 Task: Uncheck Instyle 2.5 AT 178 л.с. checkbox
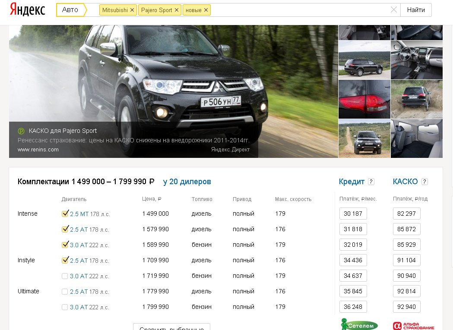click(65, 260)
